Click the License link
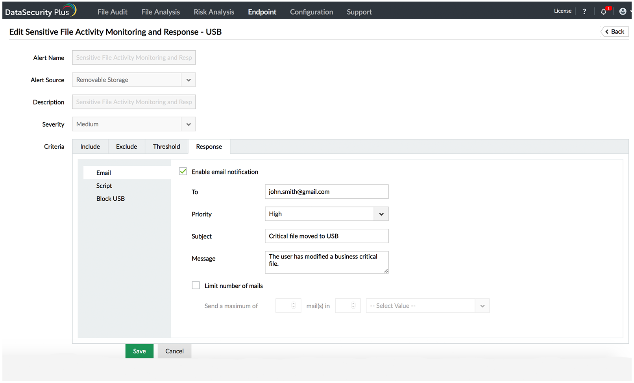 tap(562, 11)
